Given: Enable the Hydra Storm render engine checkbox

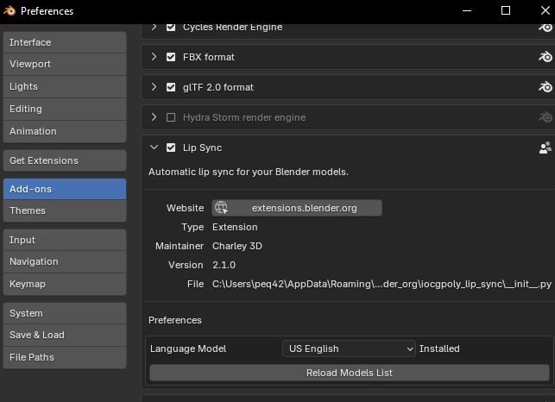Looking at the screenshot, I should click(x=171, y=117).
